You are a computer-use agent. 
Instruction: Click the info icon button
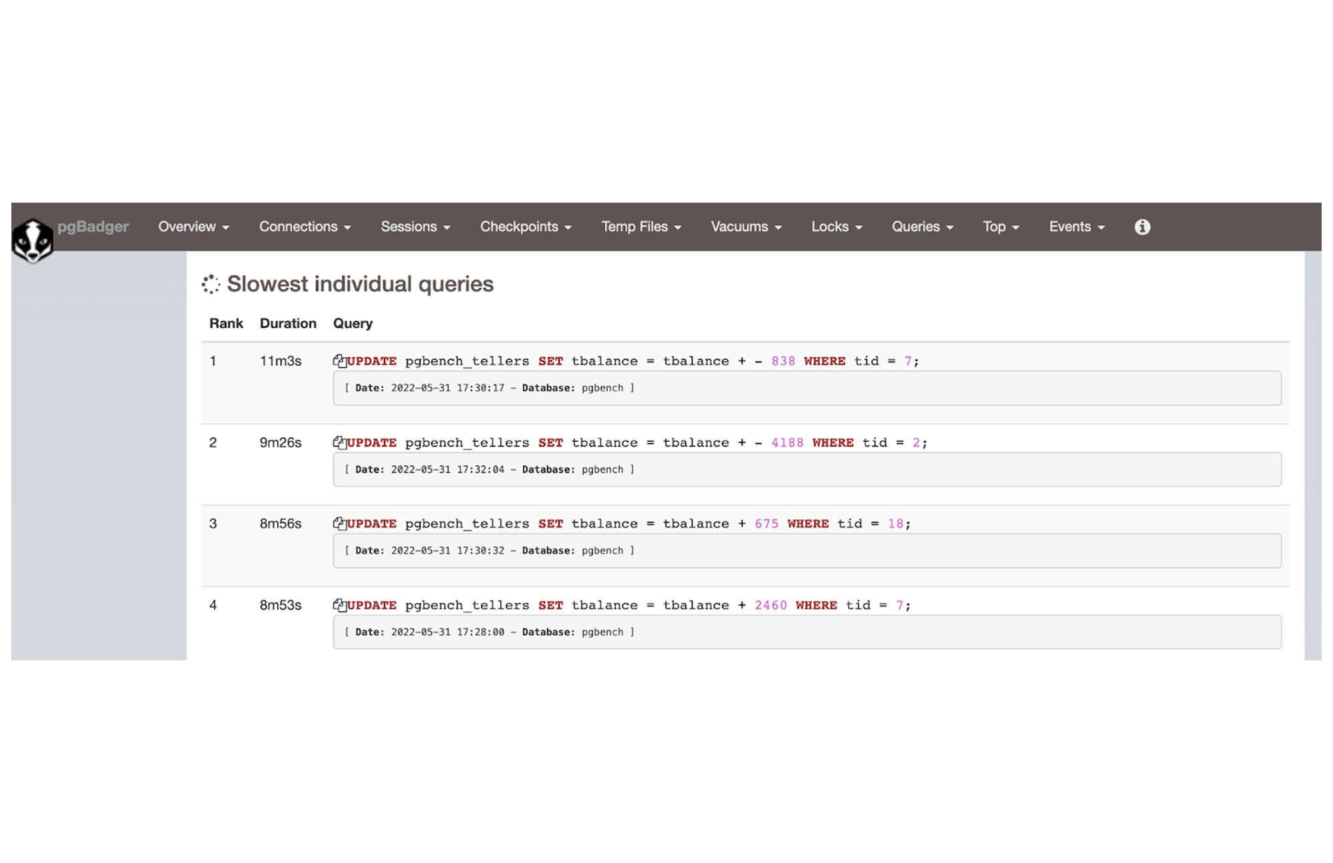pos(1142,227)
